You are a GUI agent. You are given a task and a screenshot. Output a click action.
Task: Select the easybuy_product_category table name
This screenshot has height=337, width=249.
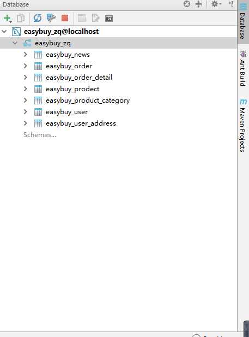coord(88,100)
